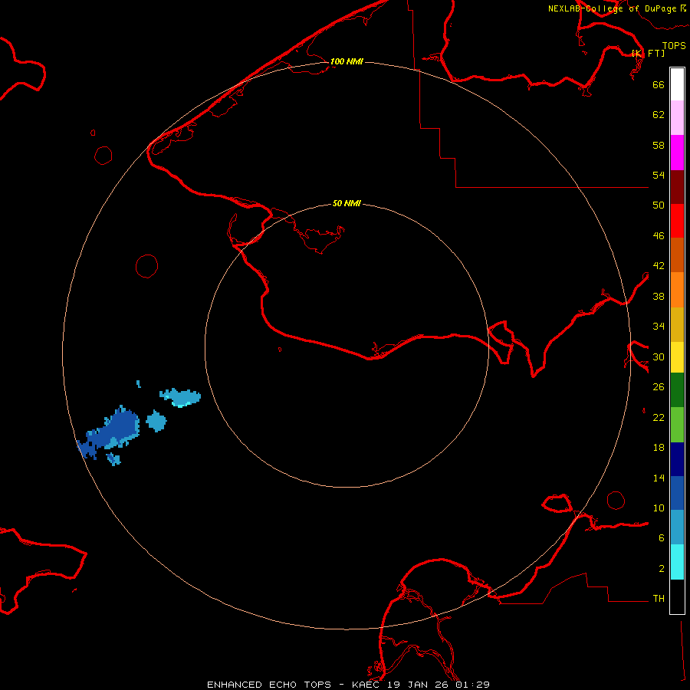Select the white legend color swatch
The image size is (690, 690).
click(677, 84)
